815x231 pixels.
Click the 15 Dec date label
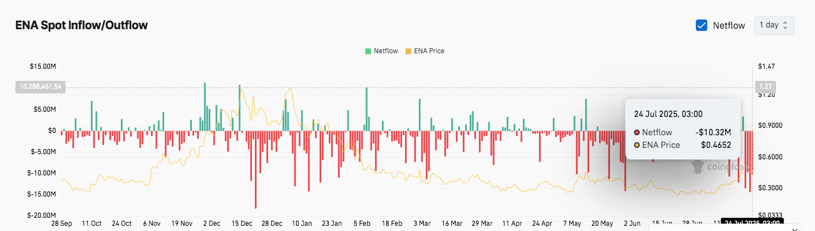tap(242, 223)
